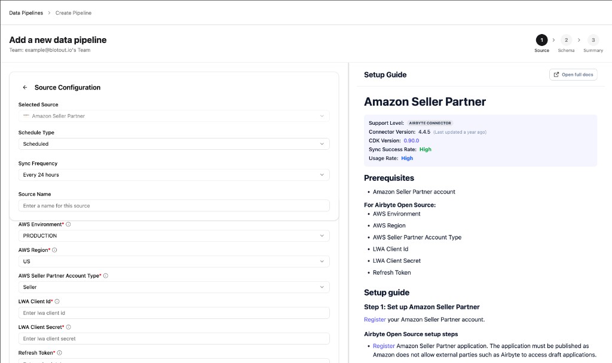Image resolution: width=612 pixels, height=363 pixels.
Task: Open the AWS Environment PRODUCTION dropdown
Action: (x=174, y=235)
